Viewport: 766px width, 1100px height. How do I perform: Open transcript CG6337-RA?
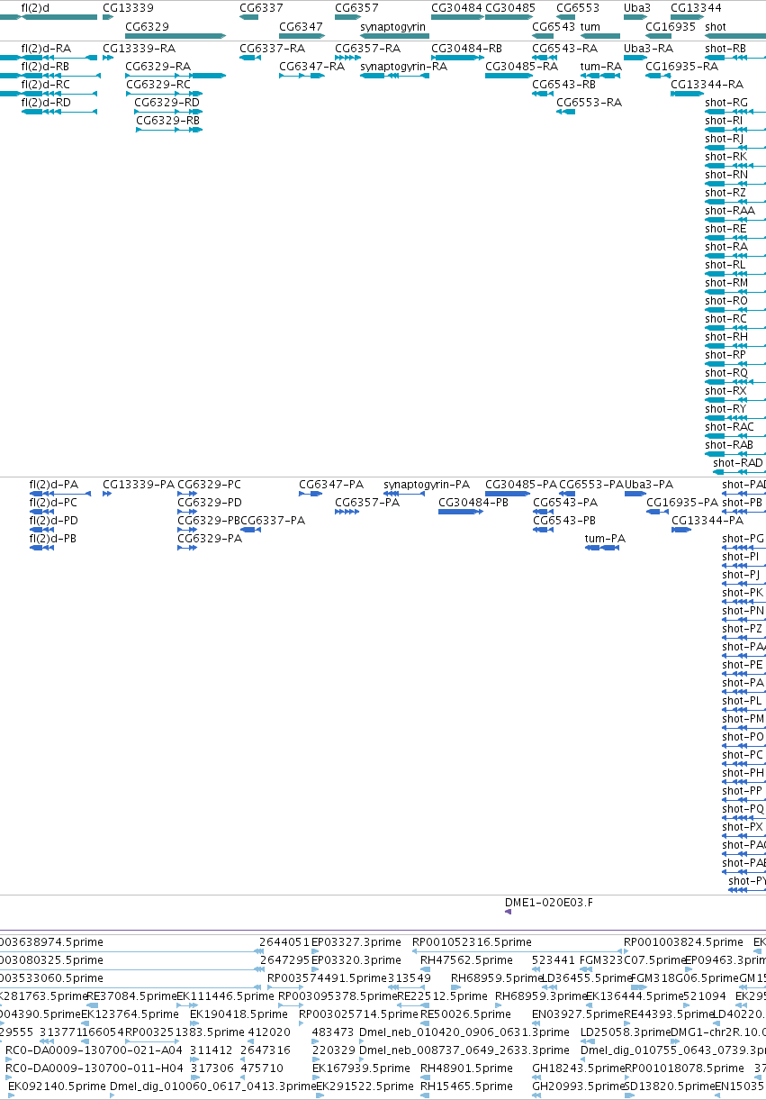pos(272,49)
